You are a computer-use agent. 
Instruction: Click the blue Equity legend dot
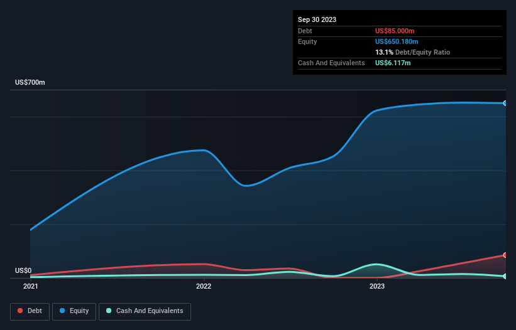click(62, 311)
